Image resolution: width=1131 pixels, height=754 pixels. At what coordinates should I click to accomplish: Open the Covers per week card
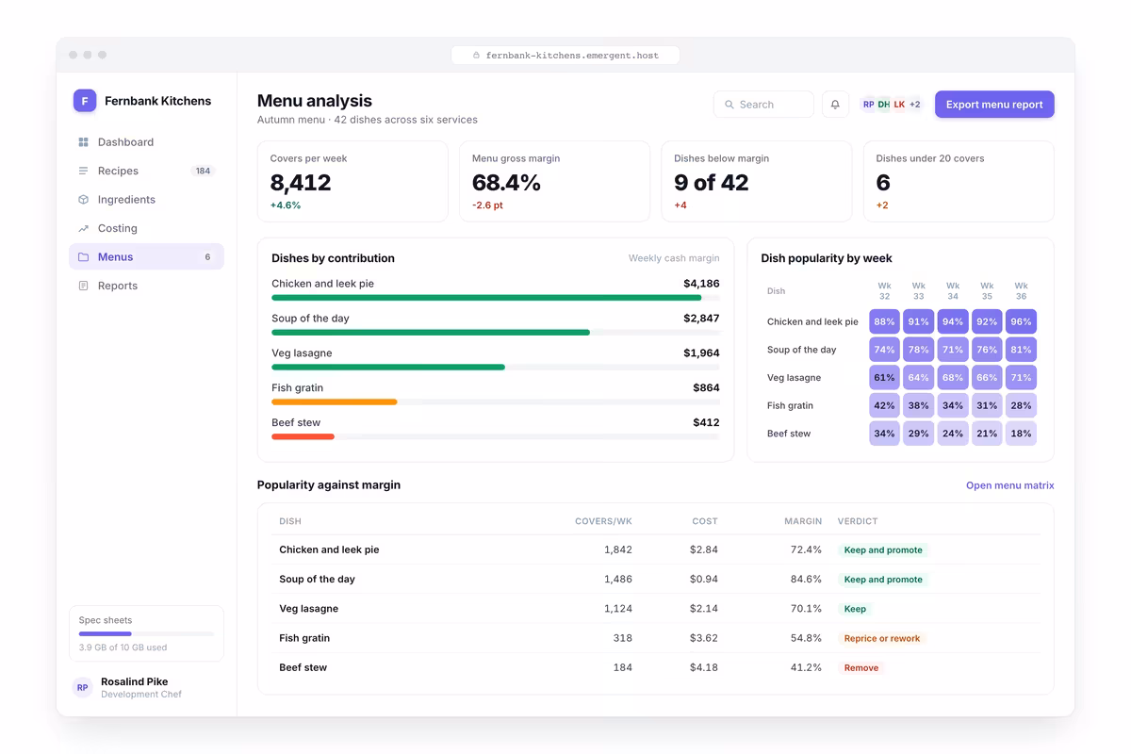click(x=352, y=182)
